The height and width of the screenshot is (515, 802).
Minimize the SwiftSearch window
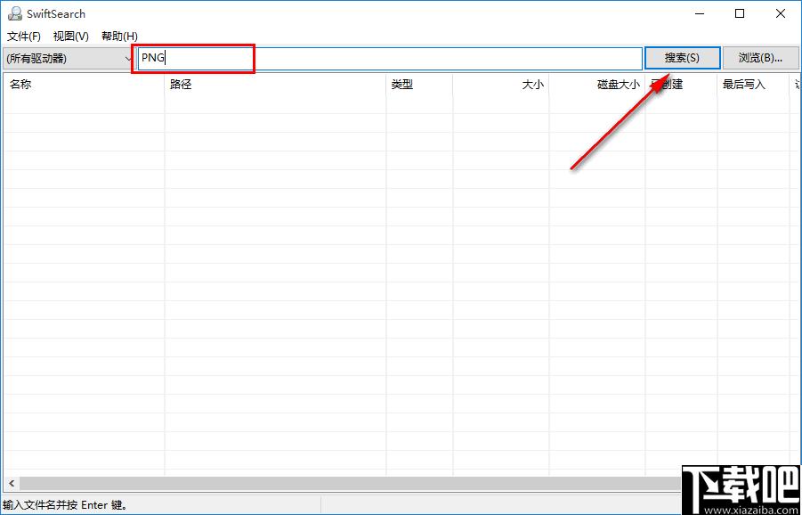[698, 14]
